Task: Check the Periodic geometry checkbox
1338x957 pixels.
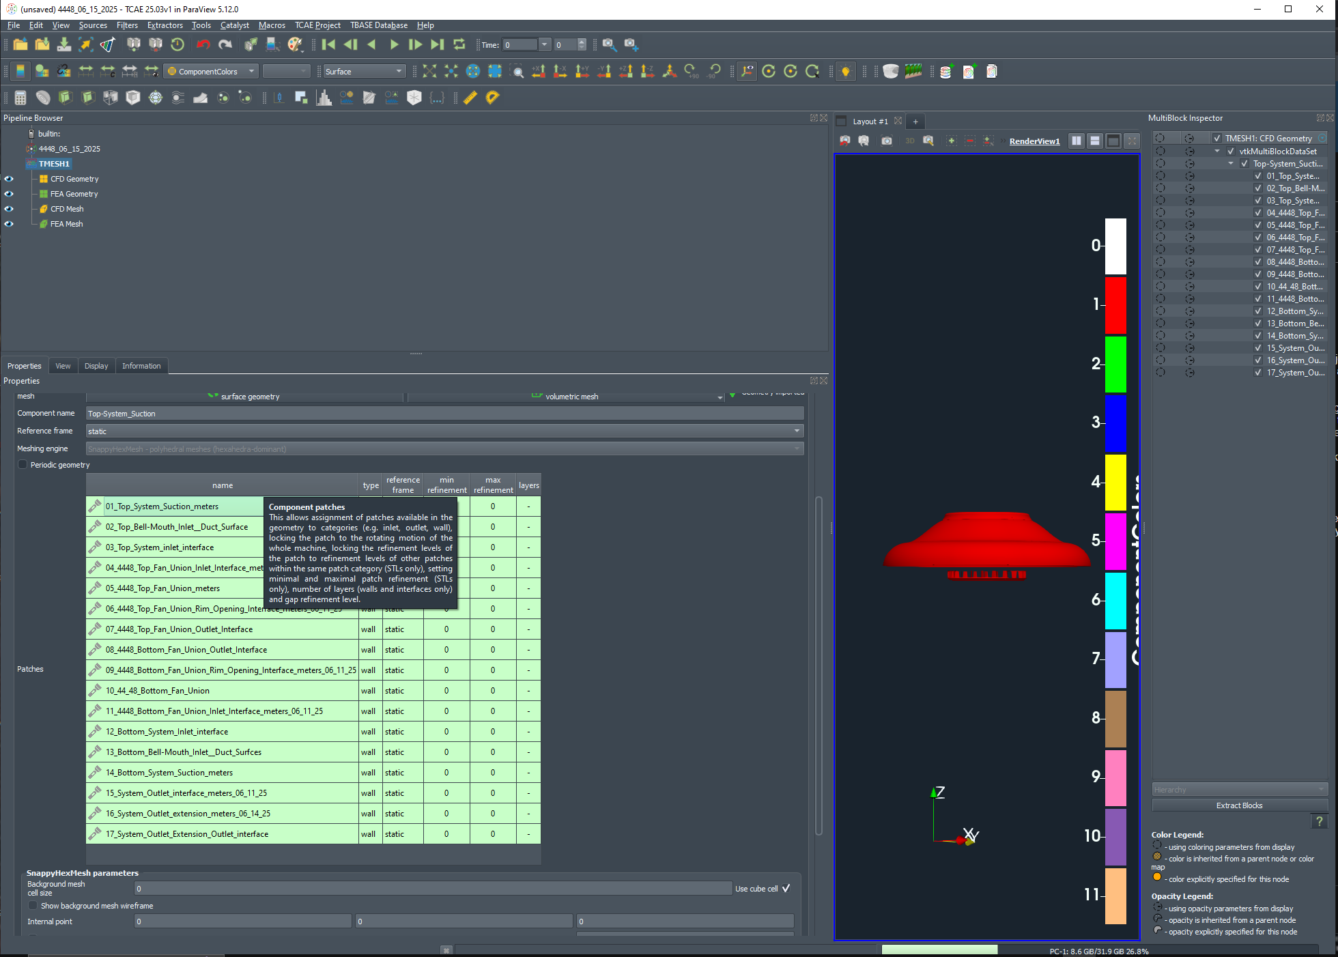Action: click(23, 465)
